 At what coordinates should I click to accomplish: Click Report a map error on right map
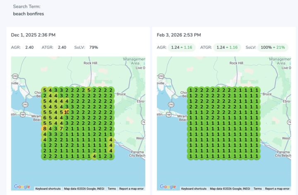coord(277,188)
